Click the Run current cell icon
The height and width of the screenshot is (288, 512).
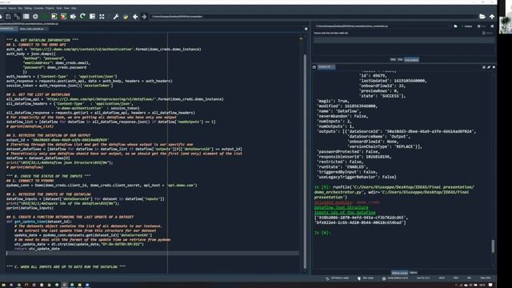pos(54,16)
